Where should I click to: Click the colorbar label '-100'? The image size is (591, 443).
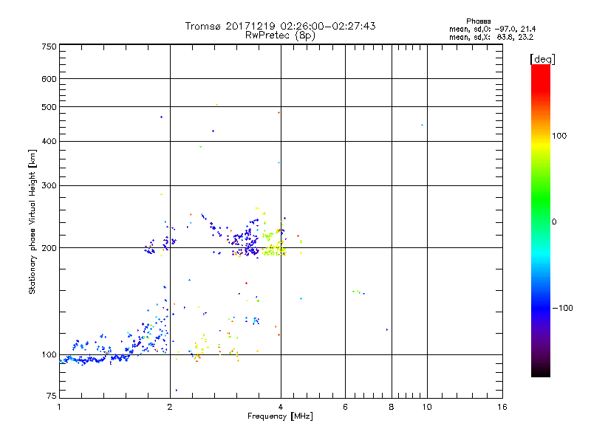click(x=562, y=308)
